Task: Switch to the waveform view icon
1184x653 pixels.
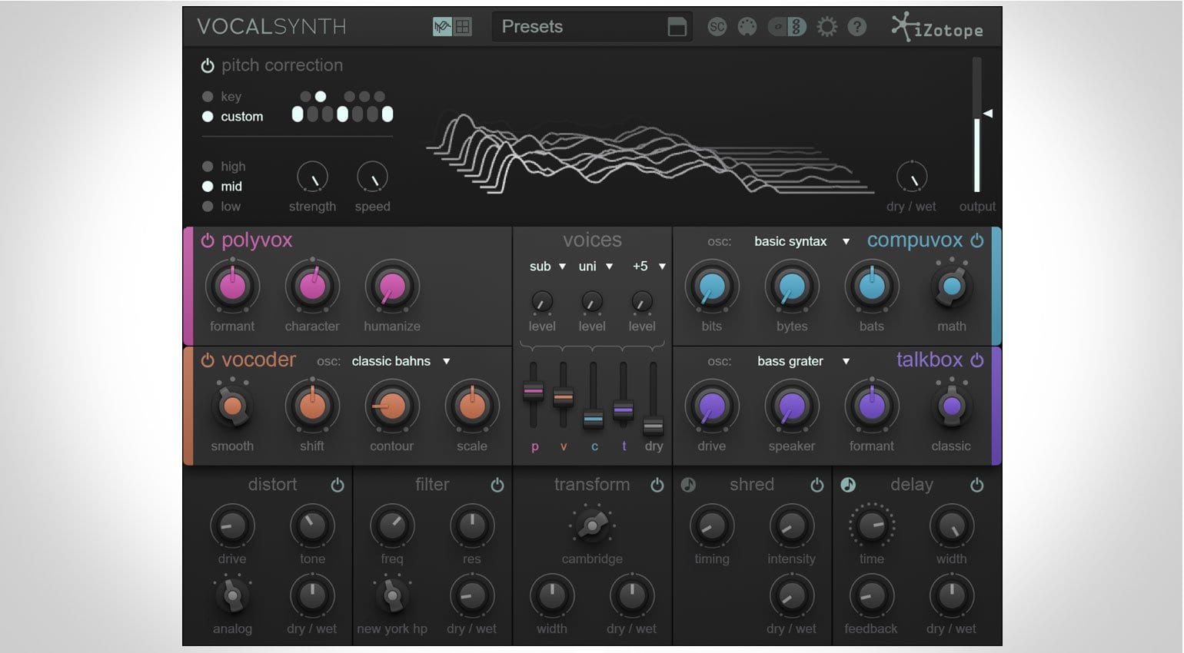Action: (x=442, y=27)
